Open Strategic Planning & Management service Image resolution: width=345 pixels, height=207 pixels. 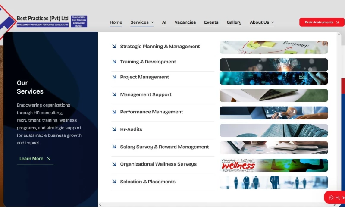click(160, 47)
